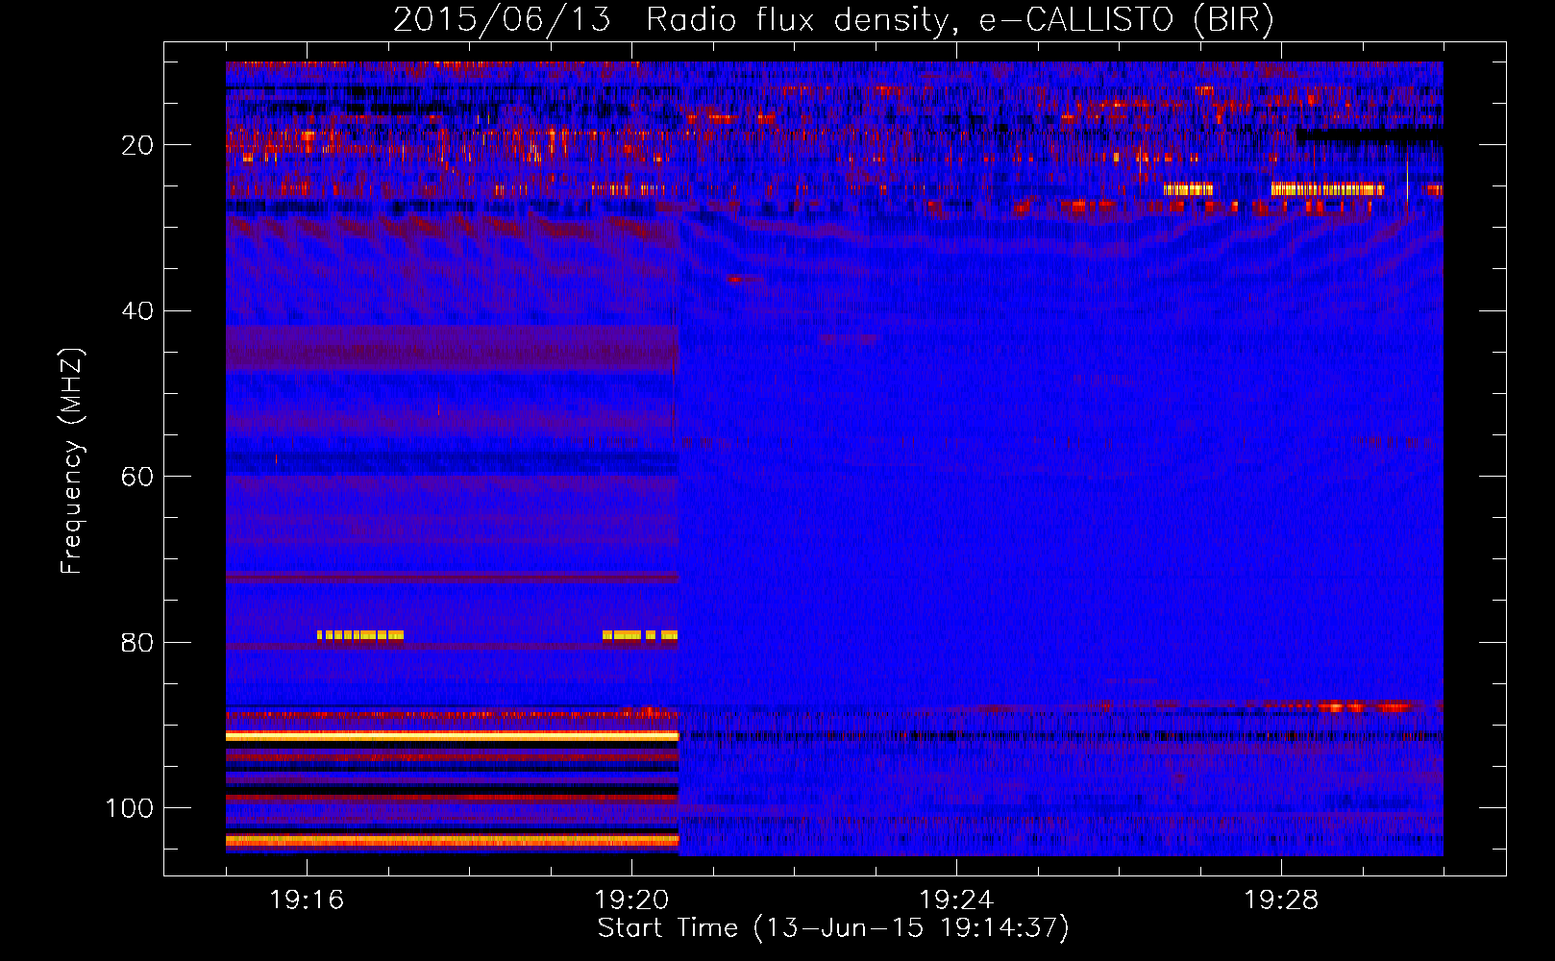Click the 'Start Time (13-Jun-15 19:14:37)' label

(833, 928)
